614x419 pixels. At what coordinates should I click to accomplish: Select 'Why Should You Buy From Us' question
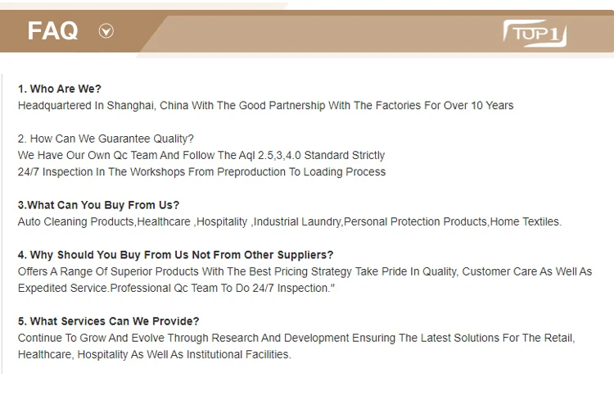pyautogui.click(x=175, y=255)
